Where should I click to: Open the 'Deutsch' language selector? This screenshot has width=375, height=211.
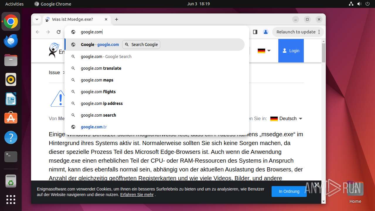(286, 119)
